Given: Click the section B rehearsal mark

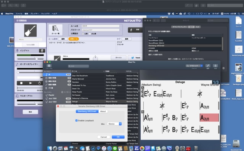Looking at the screenshot, I should 143,112.
